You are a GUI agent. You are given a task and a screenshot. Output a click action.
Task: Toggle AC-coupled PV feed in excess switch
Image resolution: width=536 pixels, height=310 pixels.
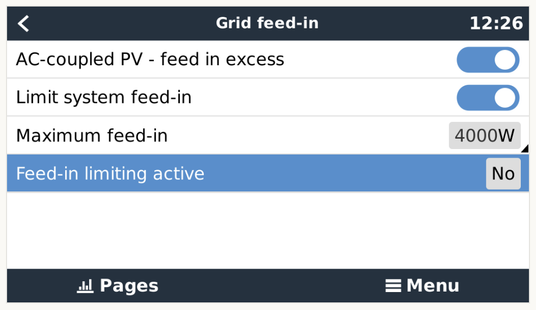(488, 60)
